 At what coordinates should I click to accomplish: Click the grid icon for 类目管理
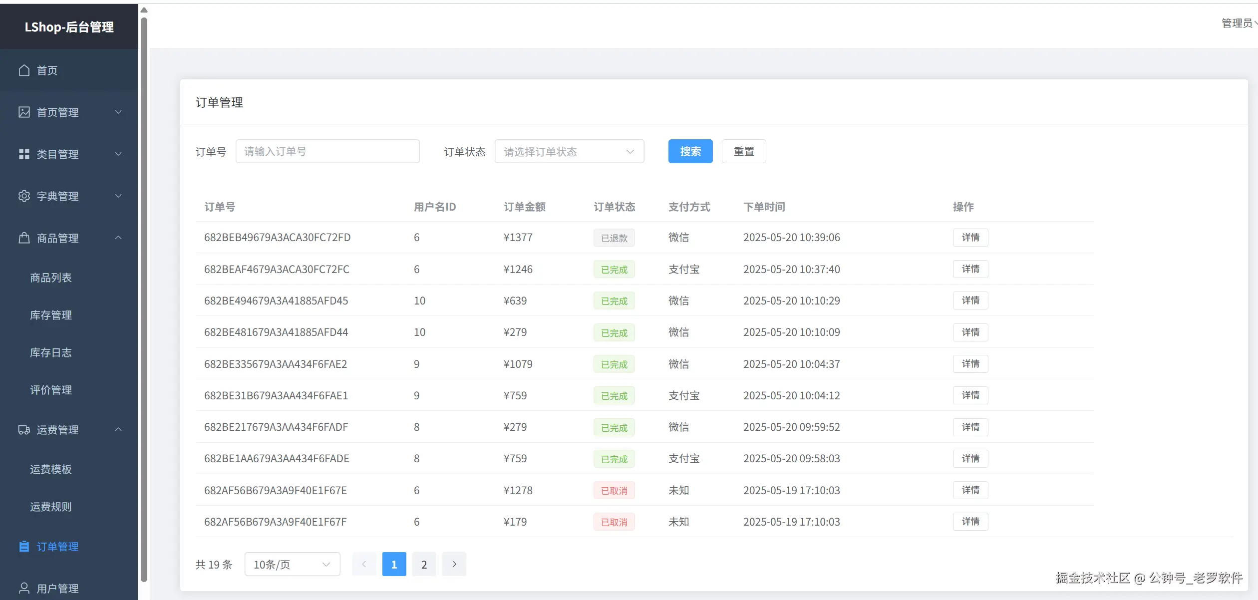(24, 154)
